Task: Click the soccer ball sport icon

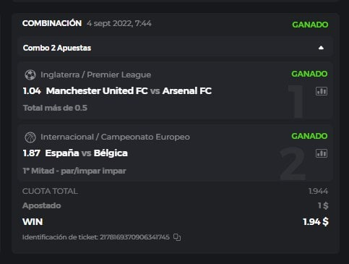Action: pos(30,74)
